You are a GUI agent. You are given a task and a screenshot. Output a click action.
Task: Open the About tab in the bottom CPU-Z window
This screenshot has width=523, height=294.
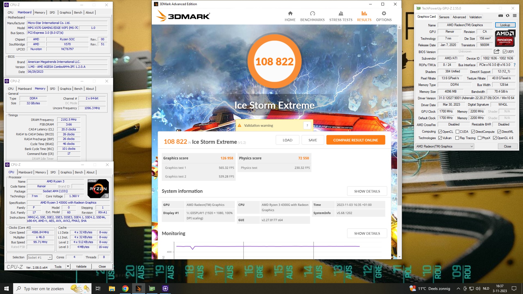click(90, 172)
